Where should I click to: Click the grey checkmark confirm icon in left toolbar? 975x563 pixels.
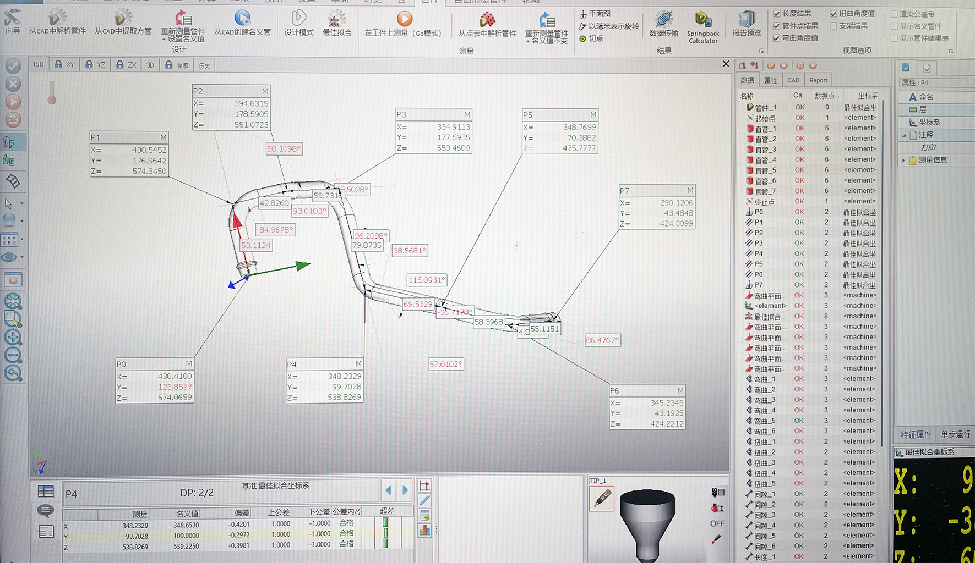click(13, 66)
